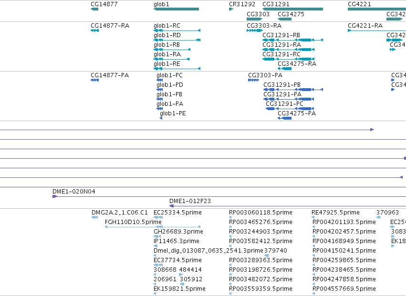Open the CG34275 gene label
The height and width of the screenshot is (296, 406).
point(291,14)
